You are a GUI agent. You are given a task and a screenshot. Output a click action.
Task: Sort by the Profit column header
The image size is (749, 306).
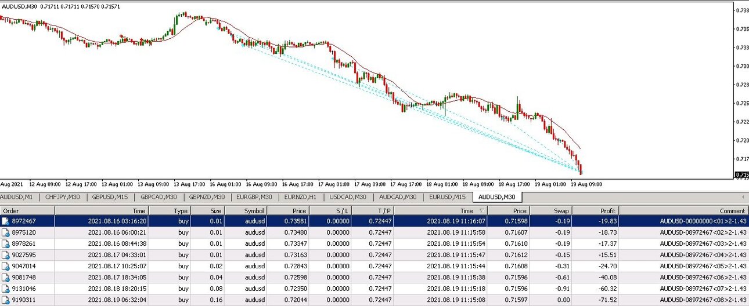tap(595, 211)
